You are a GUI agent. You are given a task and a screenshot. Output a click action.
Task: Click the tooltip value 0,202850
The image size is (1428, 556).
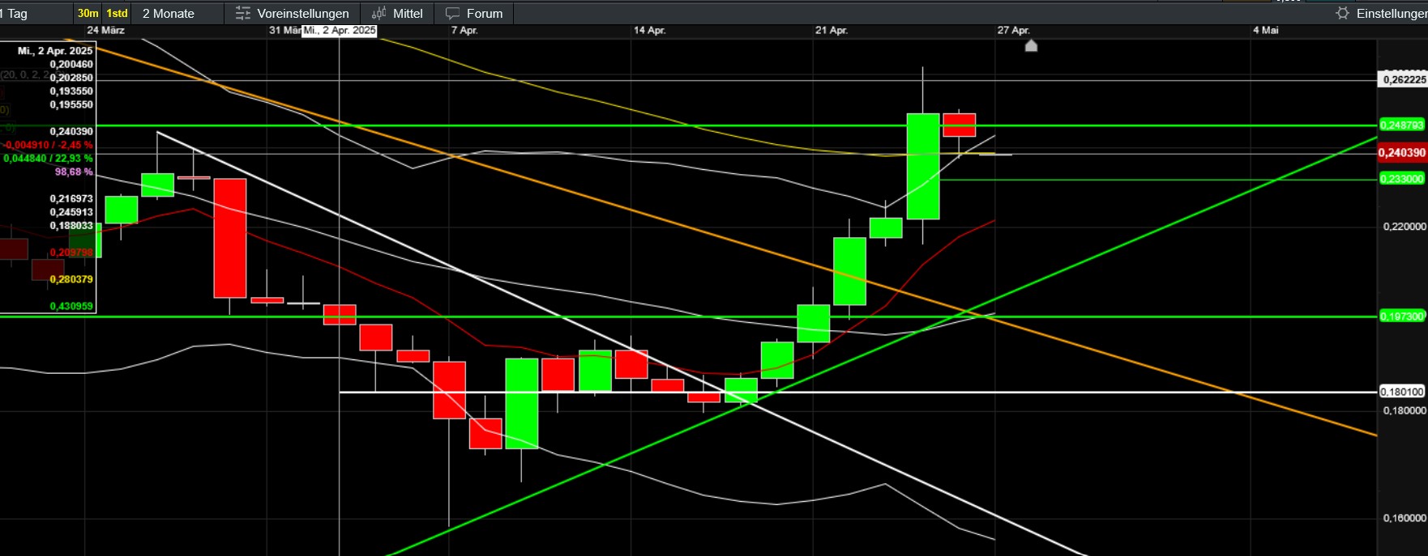coord(71,78)
